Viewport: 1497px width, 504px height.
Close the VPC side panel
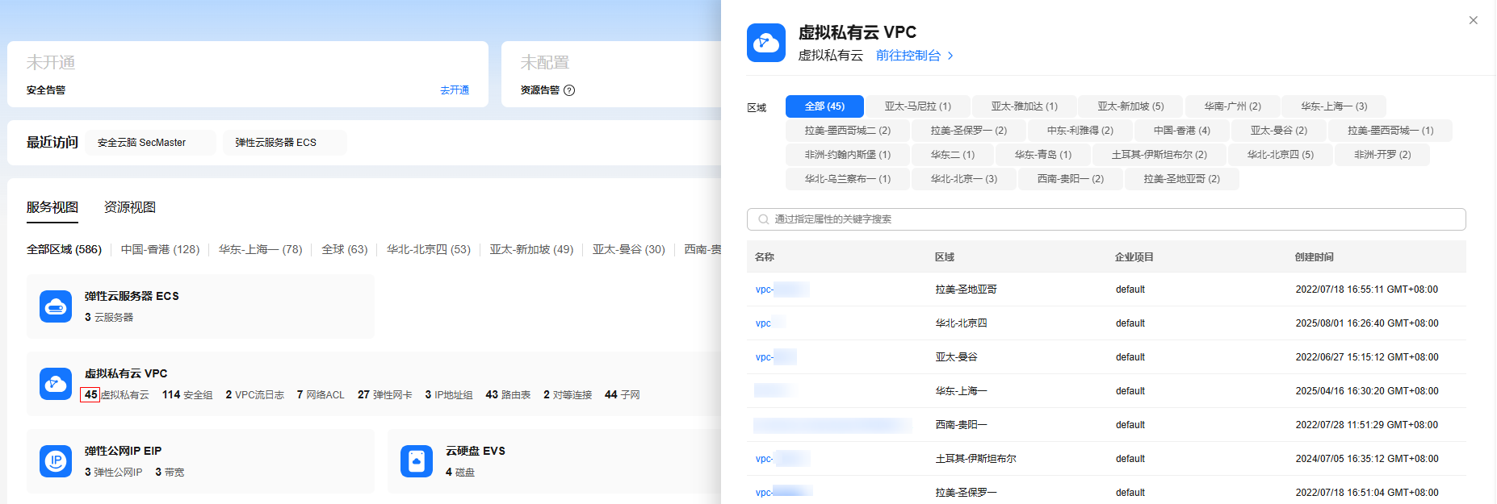click(1473, 20)
